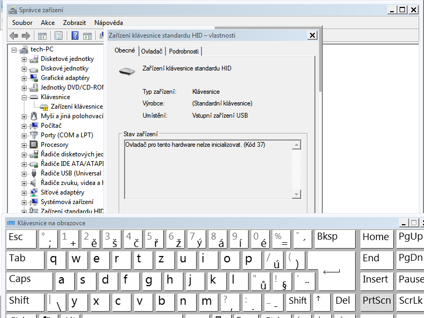Expand the Síťové adaptéry node
Image resolution: width=424 pixels, height=318 pixels.
pos(24,193)
